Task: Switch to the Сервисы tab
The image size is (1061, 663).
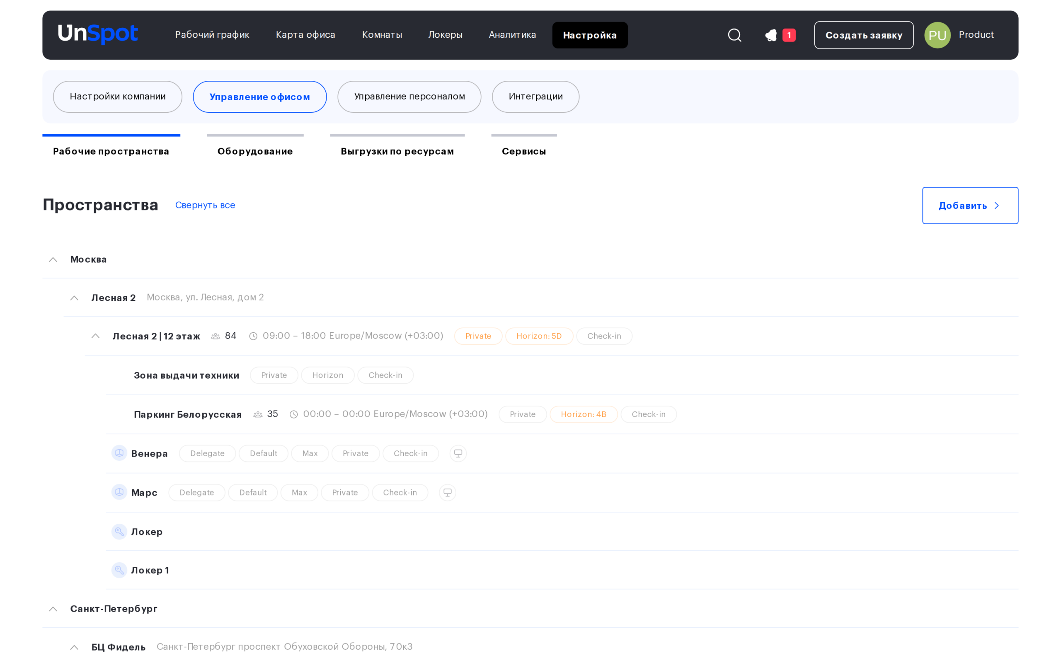Action: [x=524, y=151]
